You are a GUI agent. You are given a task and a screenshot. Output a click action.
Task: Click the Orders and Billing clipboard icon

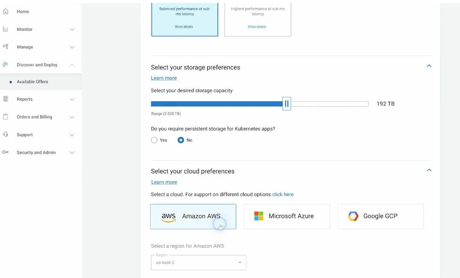pyautogui.click(x=5, y=117)
